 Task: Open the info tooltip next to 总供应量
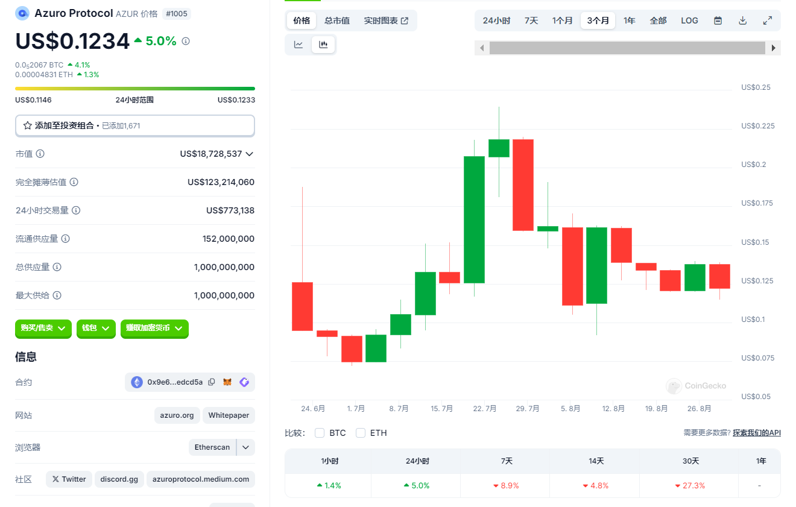point(57,267)
